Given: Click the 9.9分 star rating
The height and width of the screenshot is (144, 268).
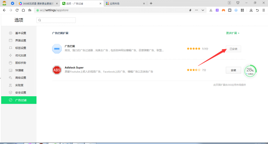Looking at the screenshot, I should pyautogui.click(x=198, y=49).
